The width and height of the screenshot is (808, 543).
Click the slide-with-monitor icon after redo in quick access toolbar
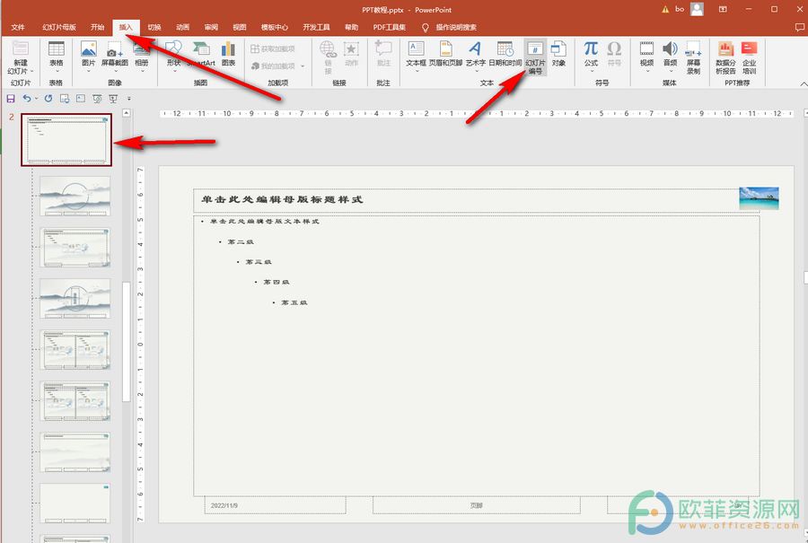(x=65, y=99)
